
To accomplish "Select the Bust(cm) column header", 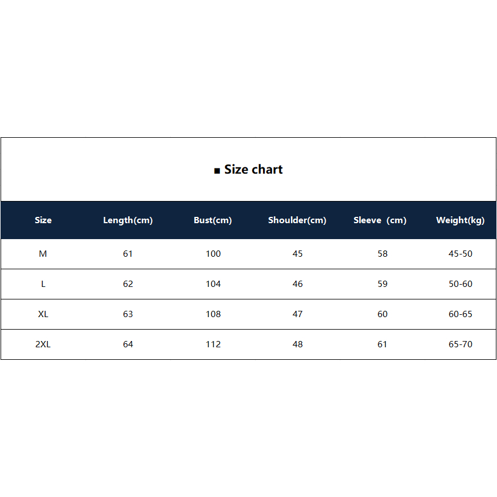I will click(x=213, y=220).
